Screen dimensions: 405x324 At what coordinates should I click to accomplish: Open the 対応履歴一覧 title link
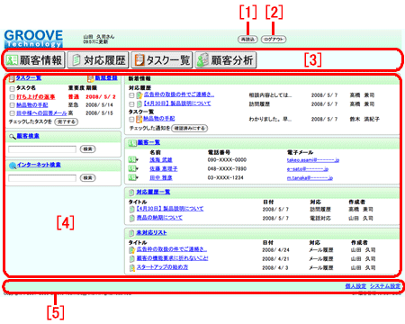click(x=153, y=192)
